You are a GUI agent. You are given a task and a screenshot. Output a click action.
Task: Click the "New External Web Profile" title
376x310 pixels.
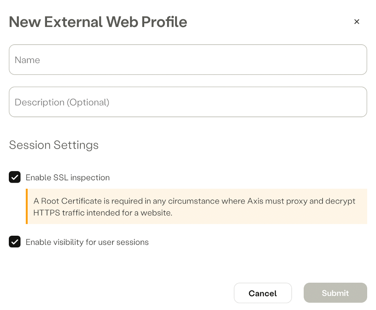(98, 22)
